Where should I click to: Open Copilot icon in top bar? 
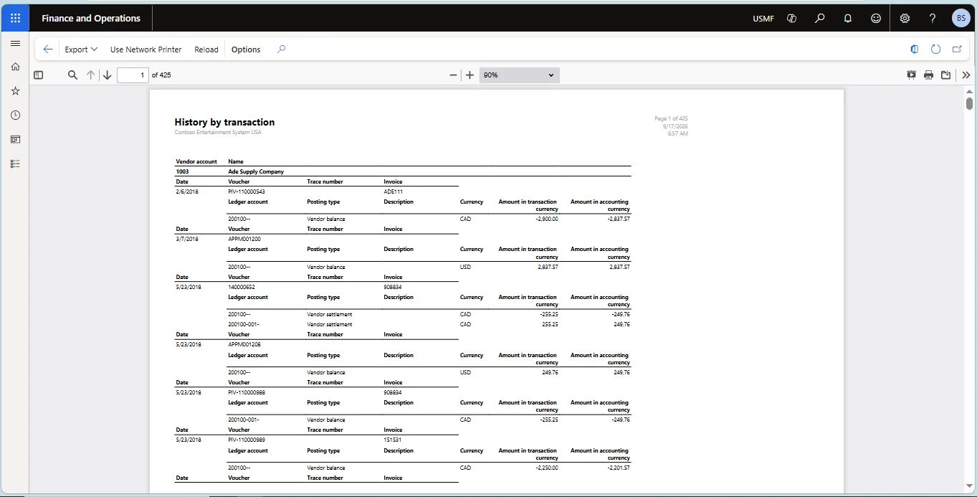point(792,18)
